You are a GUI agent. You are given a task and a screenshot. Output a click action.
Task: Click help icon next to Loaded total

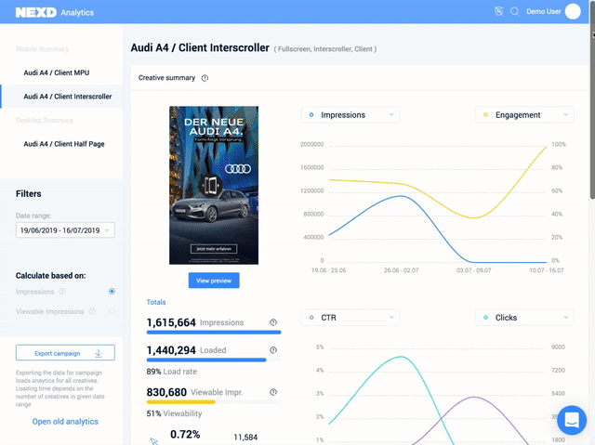273,350
